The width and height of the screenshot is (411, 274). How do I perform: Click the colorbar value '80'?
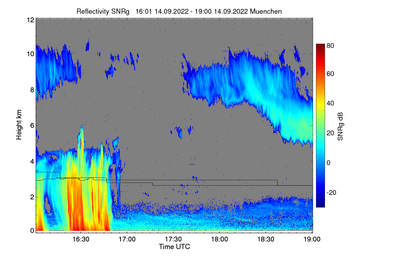(x=330, y=45)
